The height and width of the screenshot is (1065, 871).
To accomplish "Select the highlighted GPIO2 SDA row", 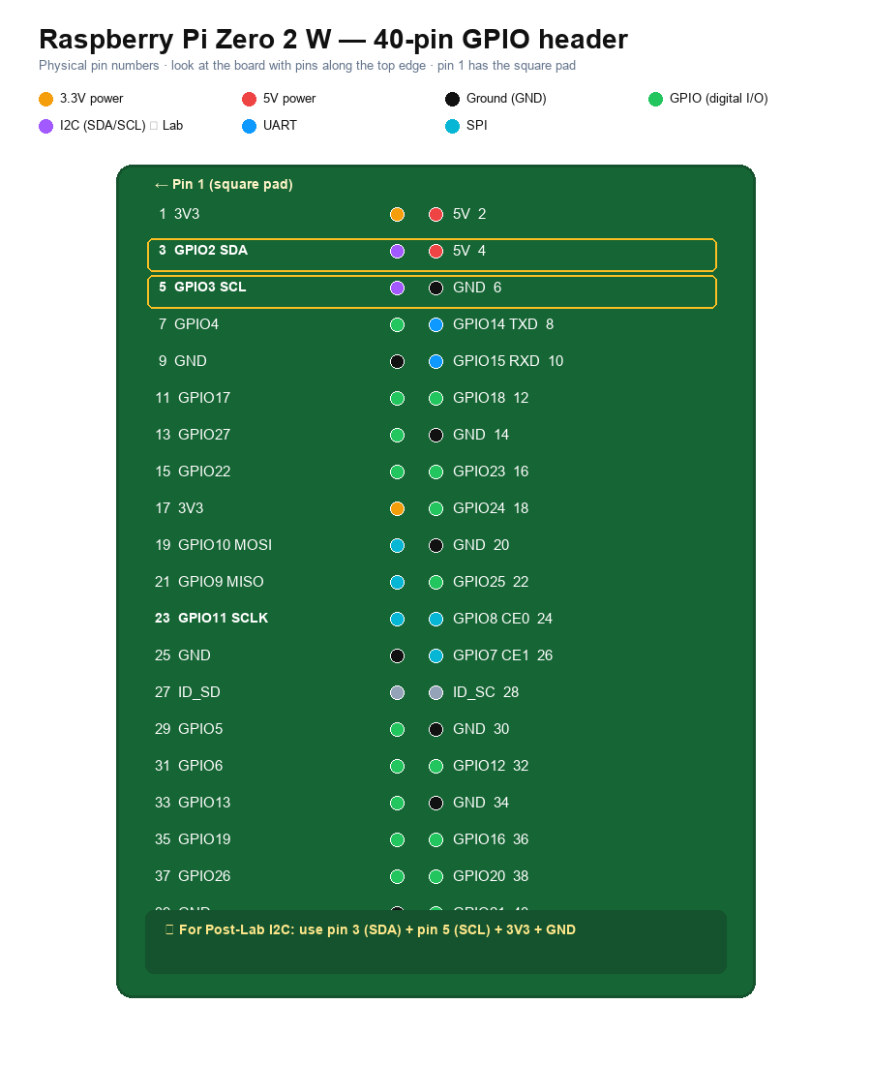I will pyautogui.click(x=432, y=255).
